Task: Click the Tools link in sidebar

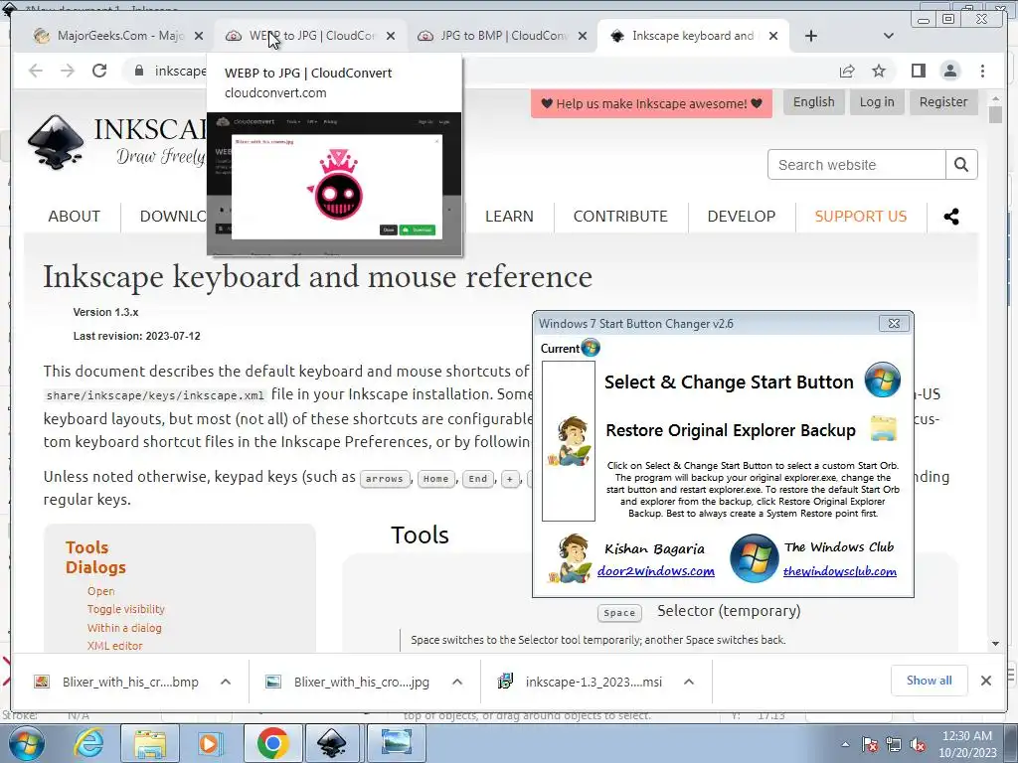Action: point(87,547)
